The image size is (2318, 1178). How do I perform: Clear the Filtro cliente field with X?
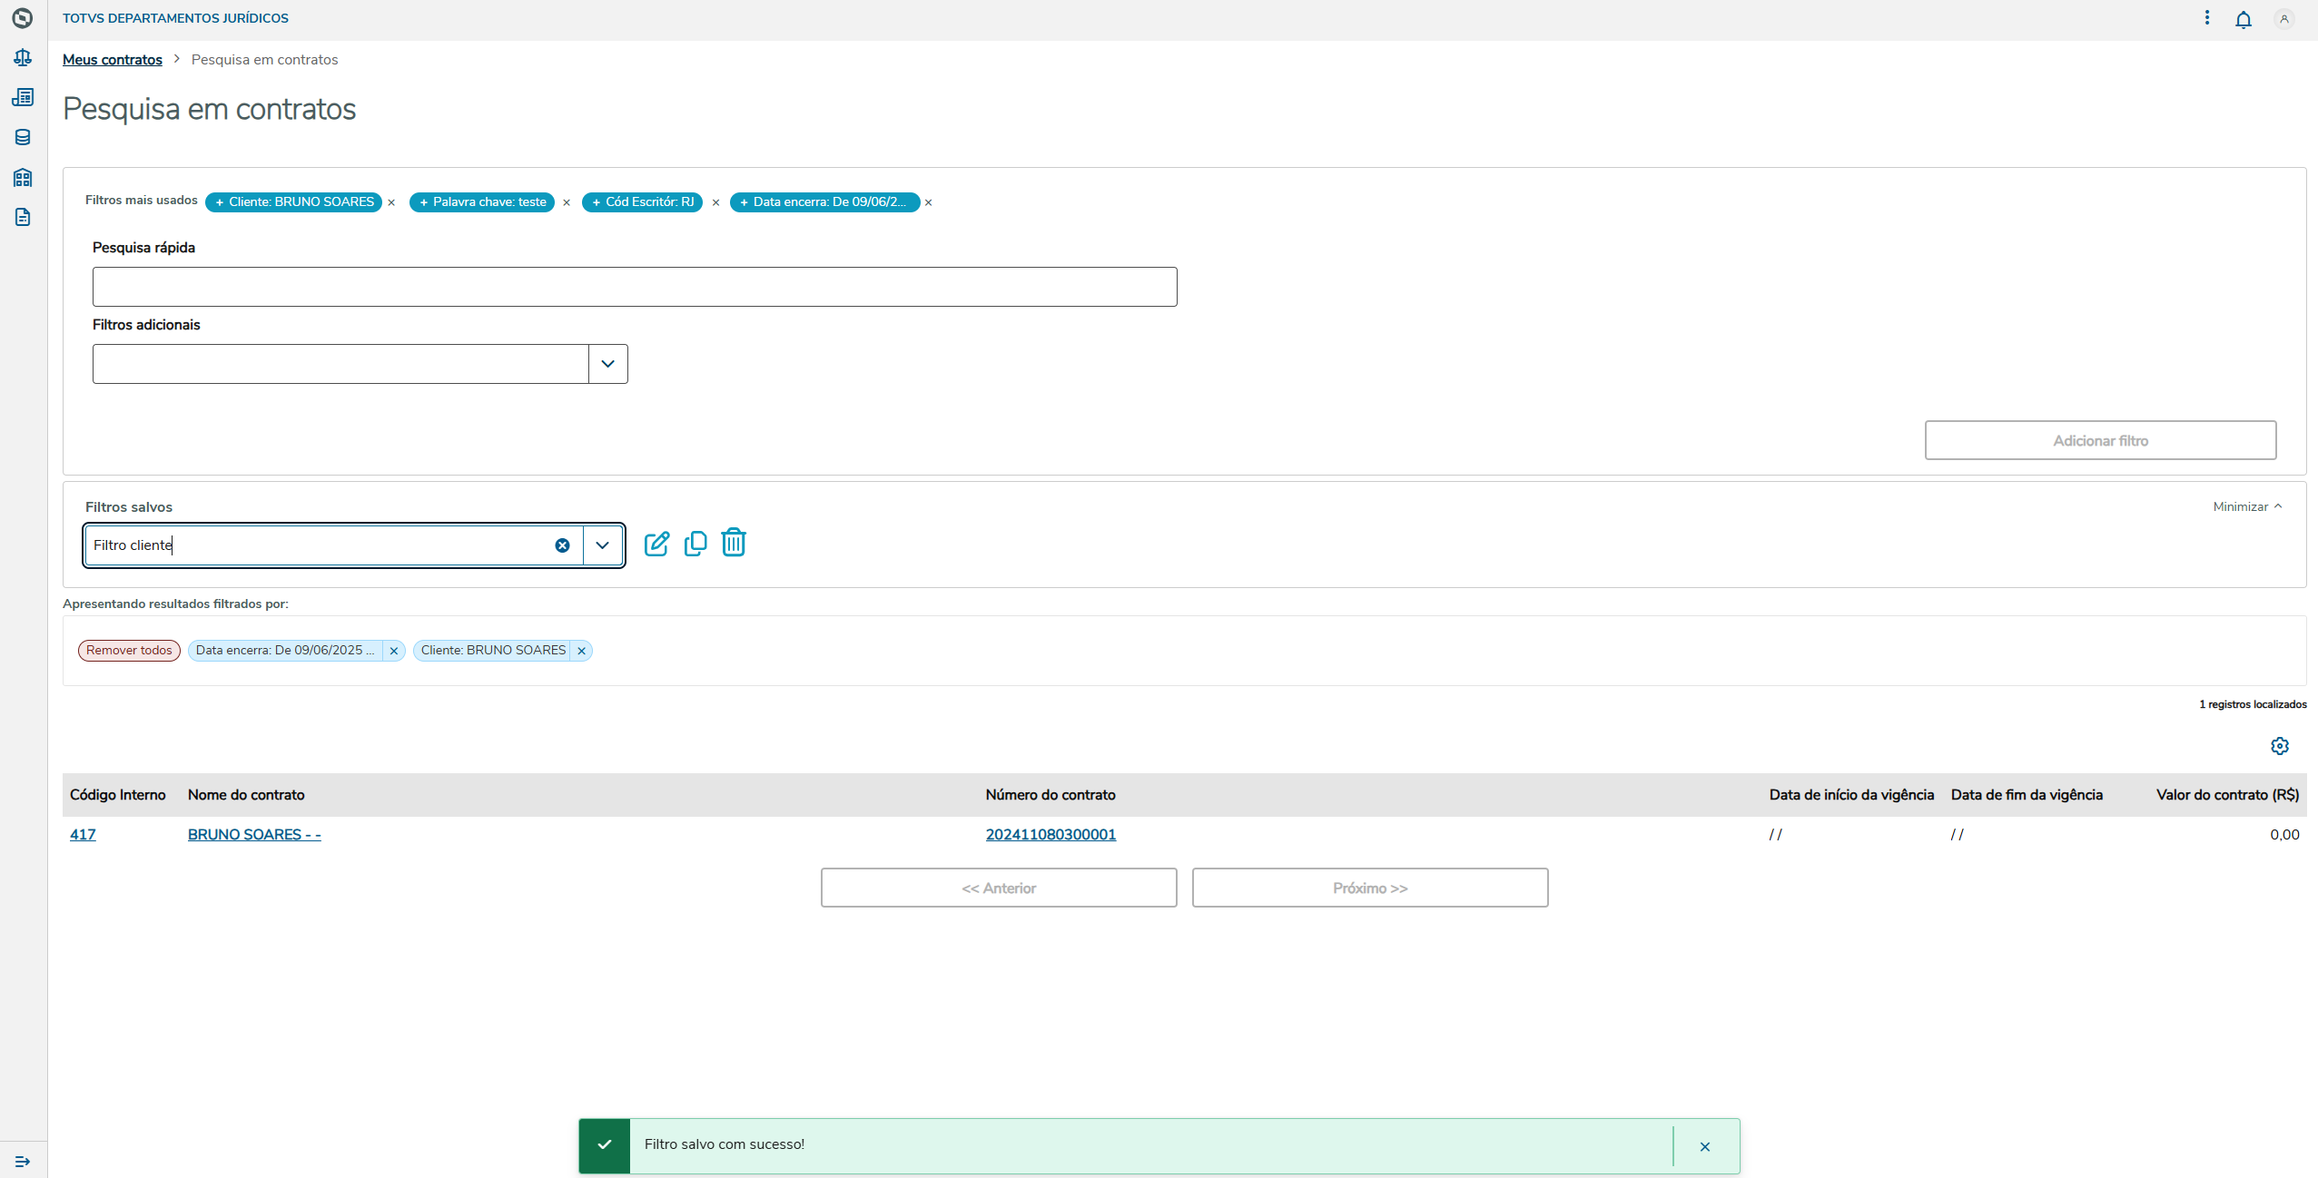[x=562, y=545]
